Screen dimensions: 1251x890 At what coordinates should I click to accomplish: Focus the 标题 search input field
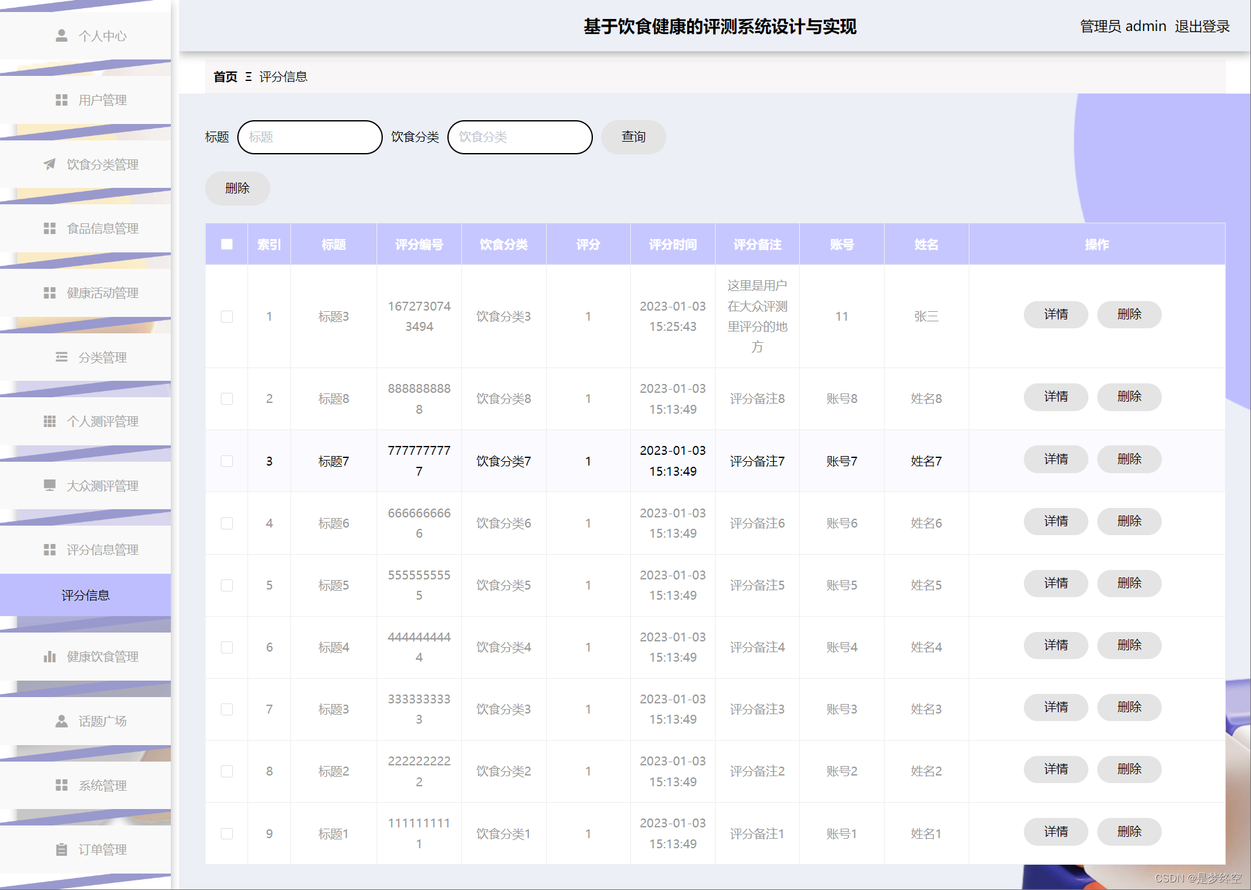[310, 137]
